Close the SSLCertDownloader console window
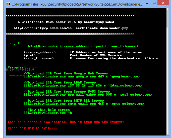 (x=163, y=3)
